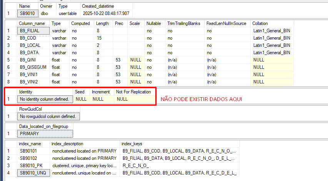The image size is (328, 181).
Task: Select the B9_VINI2 column name cell
Action: [x=33, y=82]
